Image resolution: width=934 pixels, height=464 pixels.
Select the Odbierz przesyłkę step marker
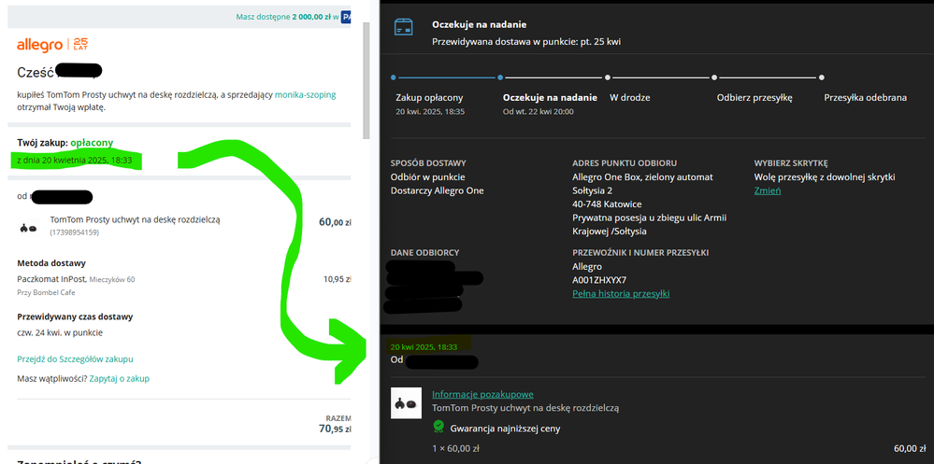tap(715, 77)
